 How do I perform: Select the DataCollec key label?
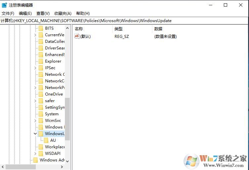pyautogui.click(x=55, y=42)
